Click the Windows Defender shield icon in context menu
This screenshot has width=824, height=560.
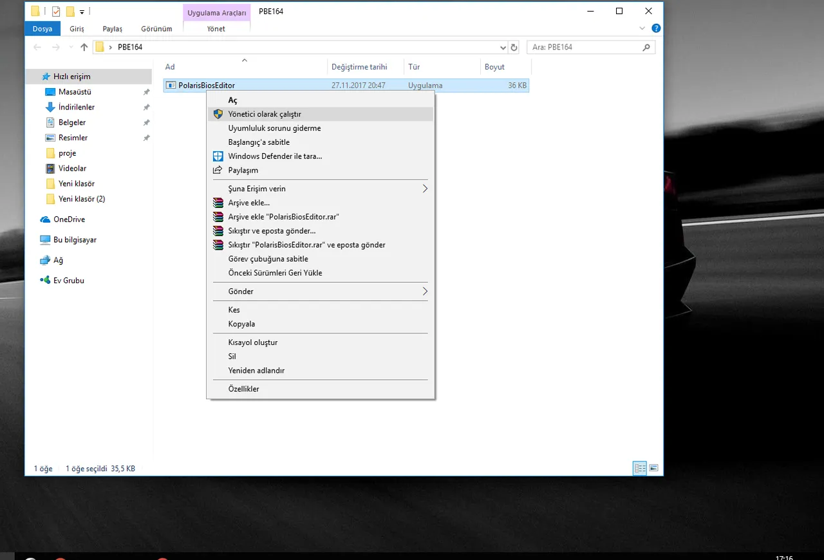tap(218, 156)
